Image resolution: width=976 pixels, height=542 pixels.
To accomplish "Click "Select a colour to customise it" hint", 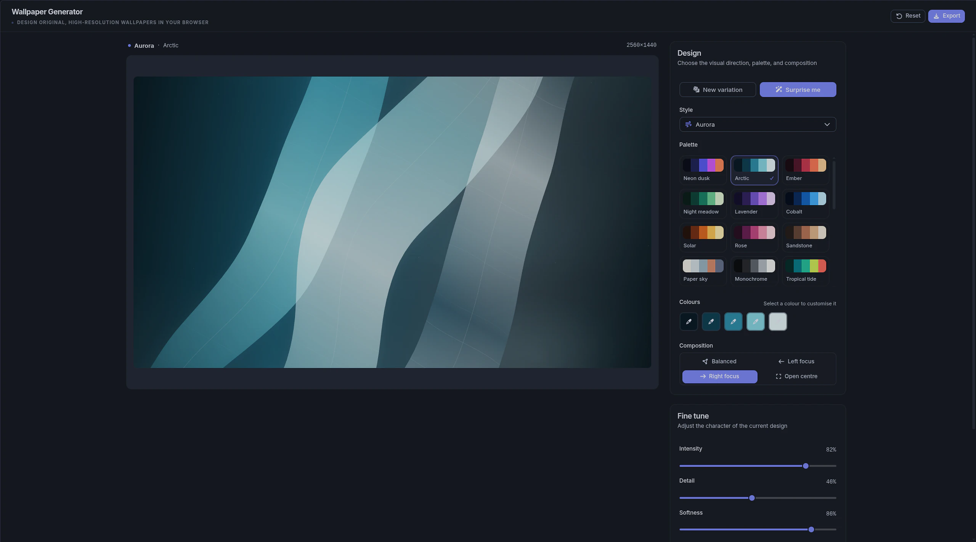I will point(799,304).
